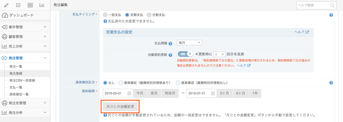Viewport: 343px width, 122px height.
Task: Click help icon at right of 支払タイミング row
Action: [331, 15]
